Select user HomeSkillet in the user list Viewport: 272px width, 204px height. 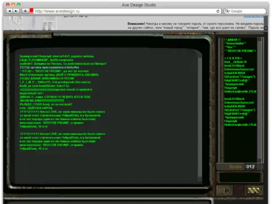point(235,44)
